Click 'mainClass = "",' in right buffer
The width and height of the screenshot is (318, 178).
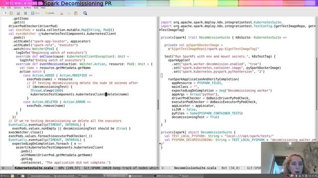pyautogui.click(x=185, y=87)
